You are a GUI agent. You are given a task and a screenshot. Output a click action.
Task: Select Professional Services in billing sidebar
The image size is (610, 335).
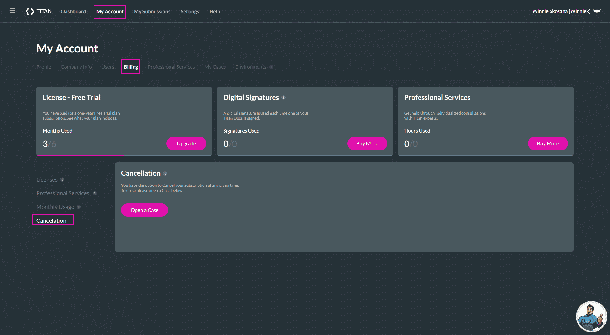[63, 193]
